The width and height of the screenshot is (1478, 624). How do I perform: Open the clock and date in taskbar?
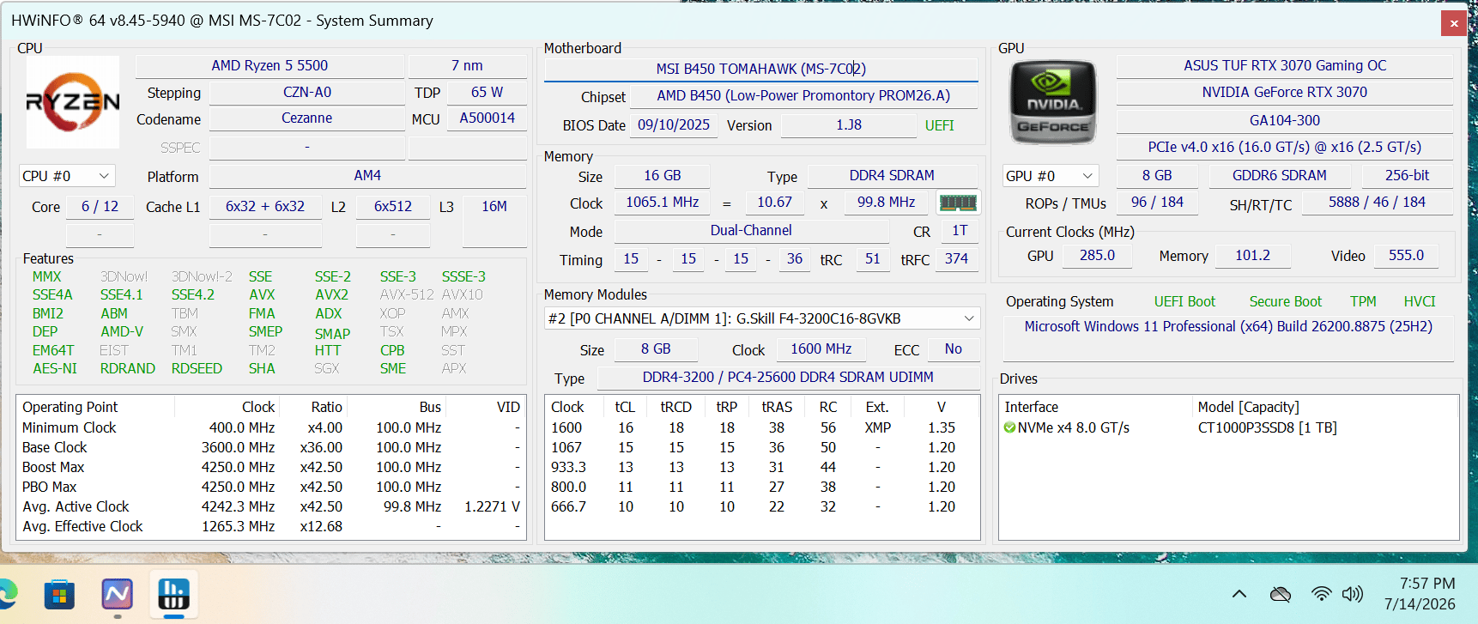(1420, 594)
